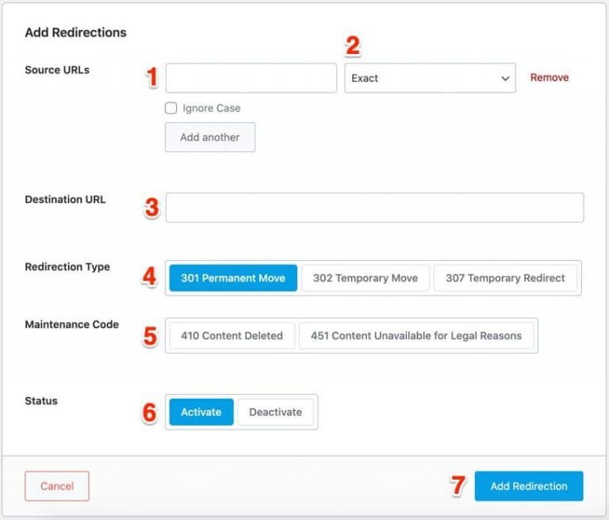Focus the Destination URL input field

(374, 208)
